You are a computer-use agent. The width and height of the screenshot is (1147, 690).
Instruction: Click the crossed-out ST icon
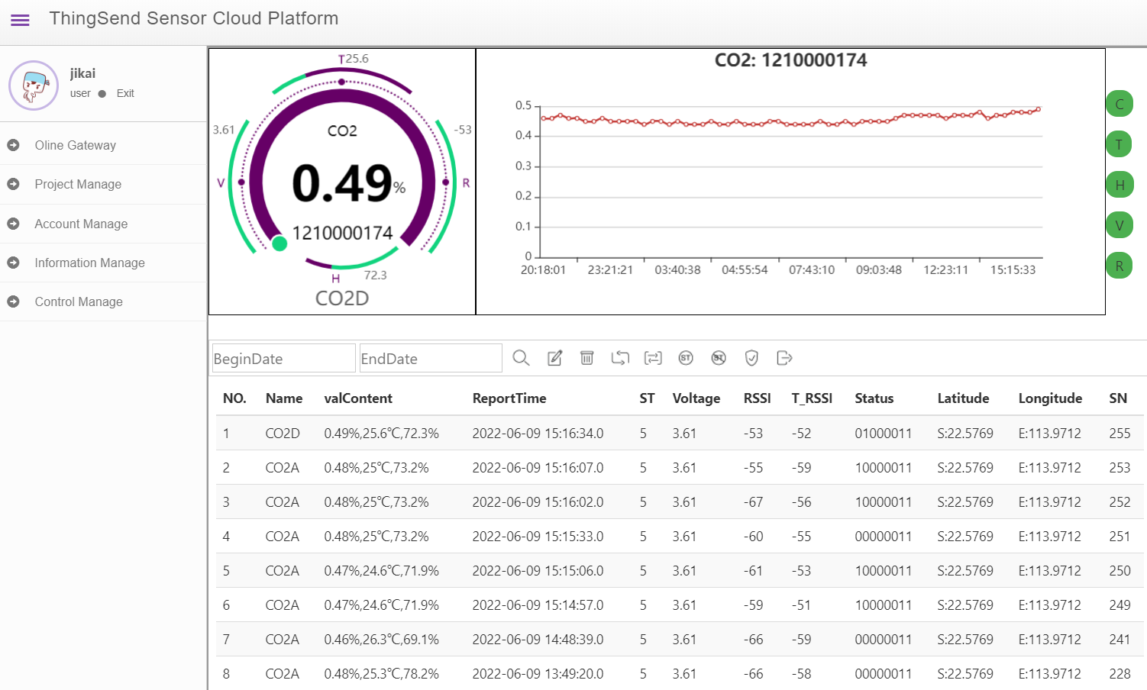[719, 358]
